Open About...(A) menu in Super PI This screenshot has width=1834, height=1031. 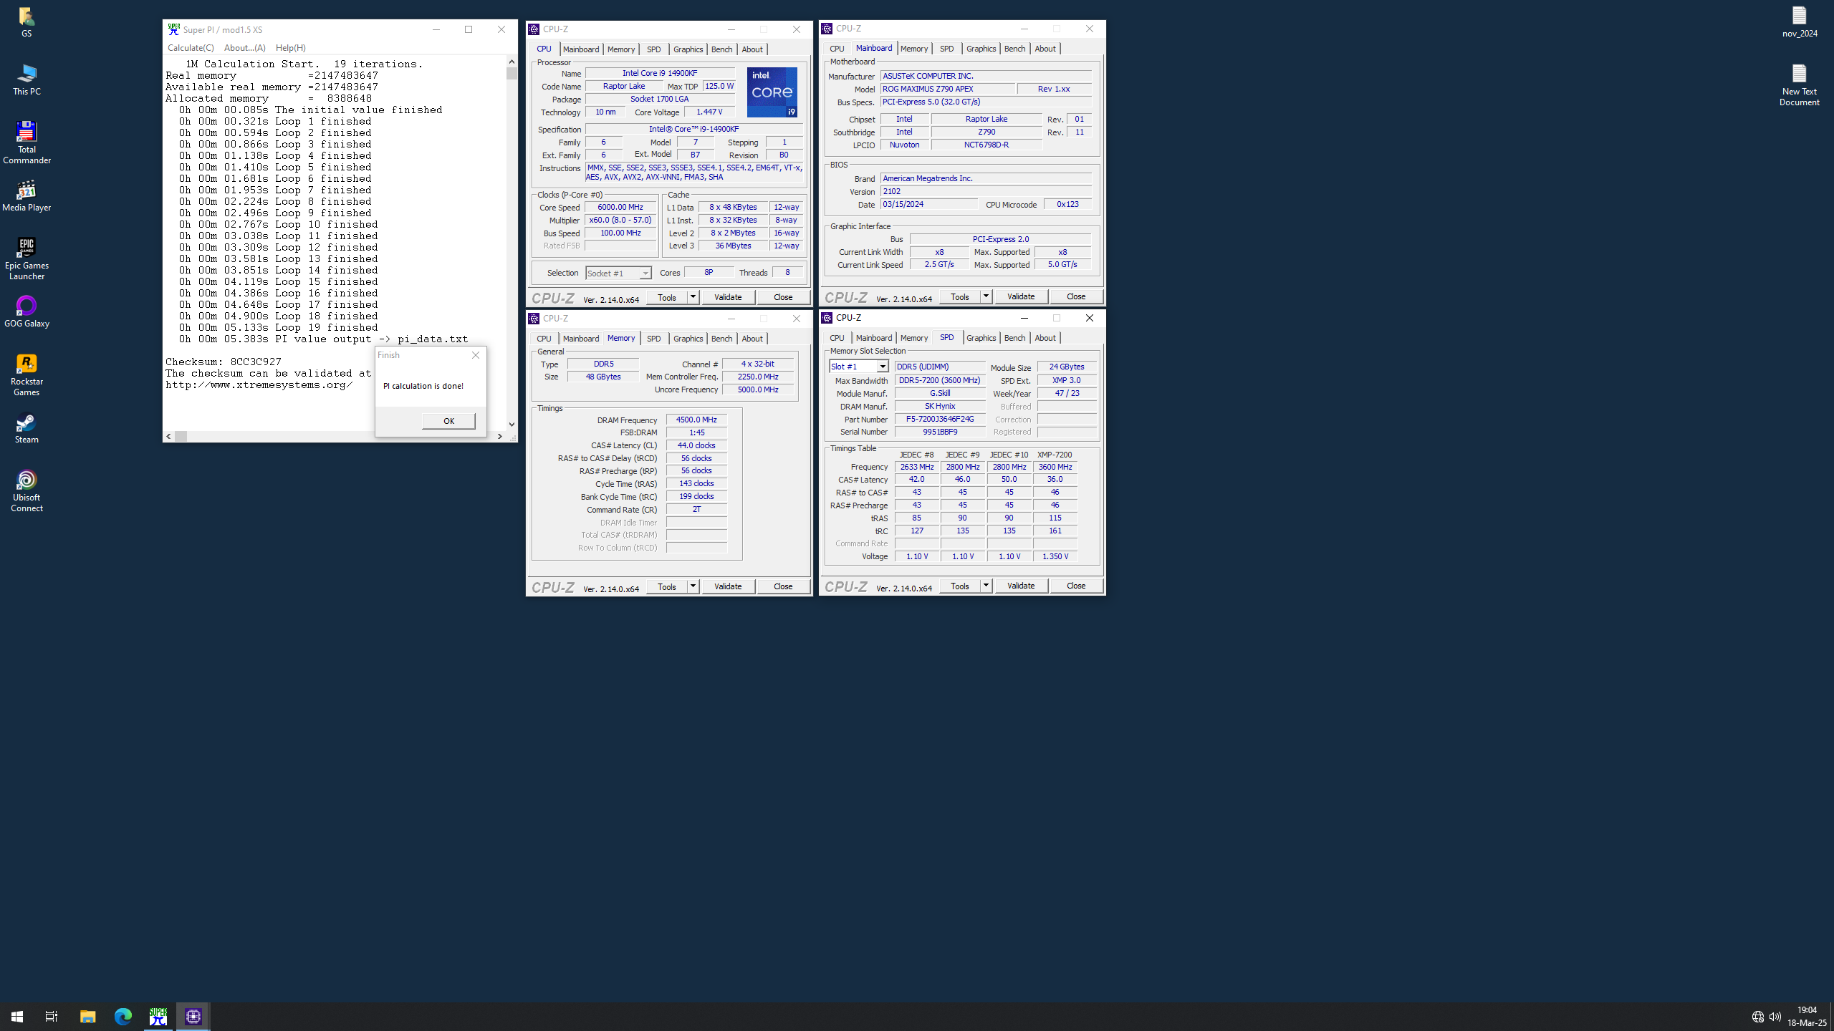244,48
